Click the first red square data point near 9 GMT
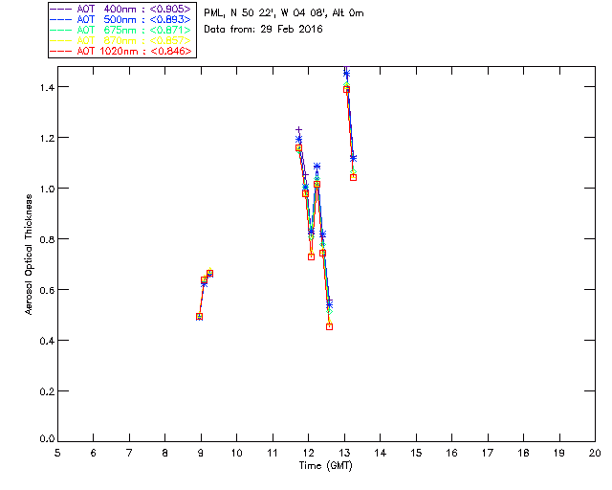The width and height of the screenshot is (612, 490). click(200, 317)
